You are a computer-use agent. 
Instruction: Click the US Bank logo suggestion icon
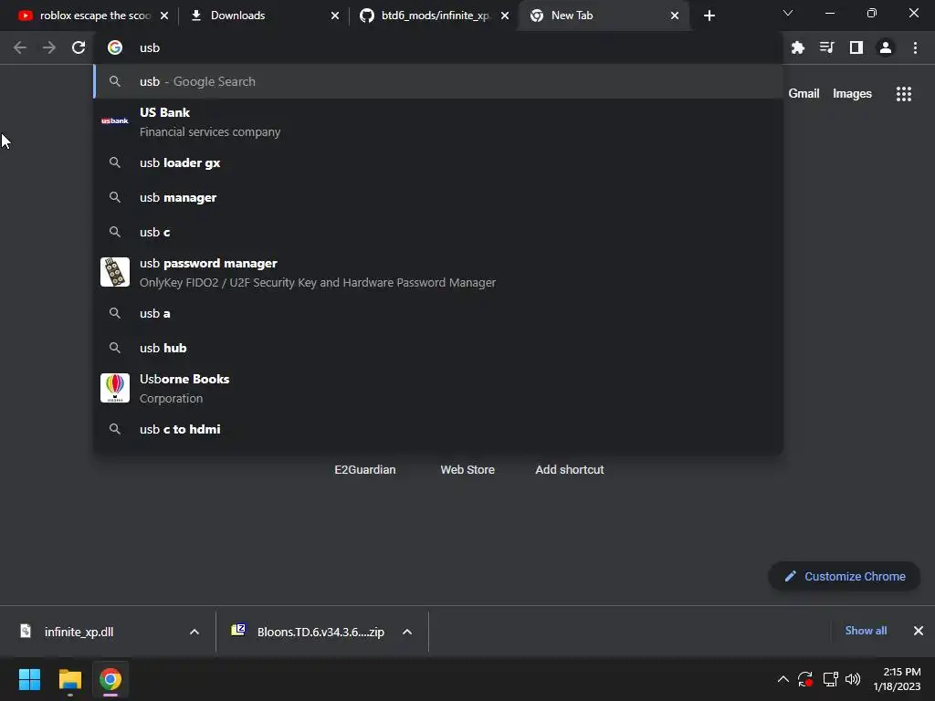coord(114,121)
